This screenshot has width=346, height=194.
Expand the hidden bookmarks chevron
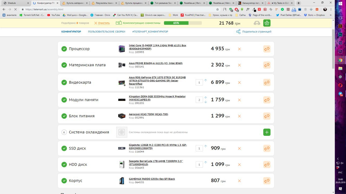pos(330,15)
